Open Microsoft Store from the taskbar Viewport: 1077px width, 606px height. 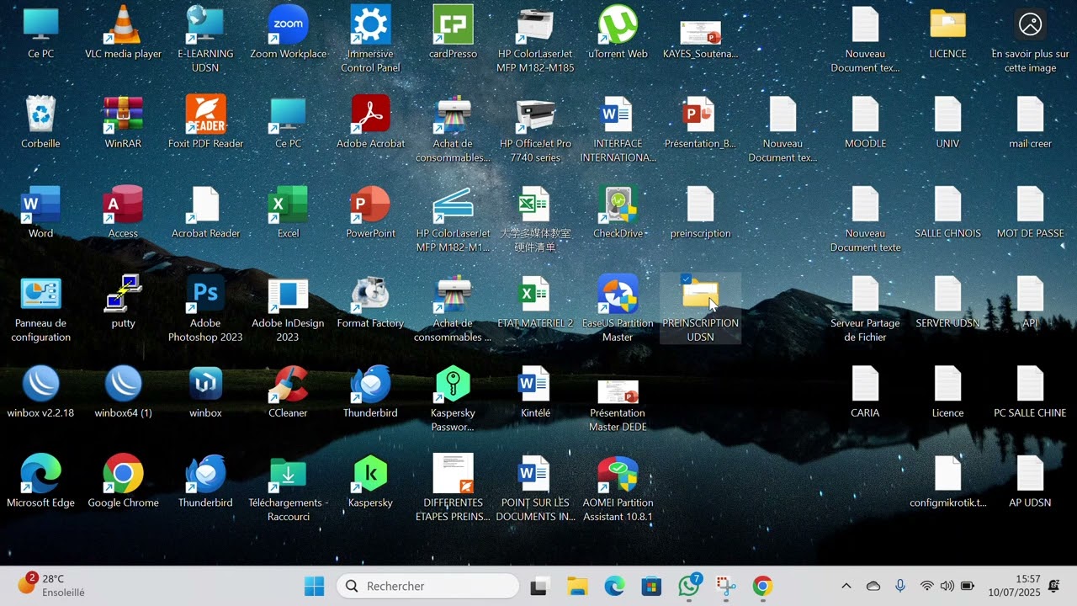tap(651, 586)
